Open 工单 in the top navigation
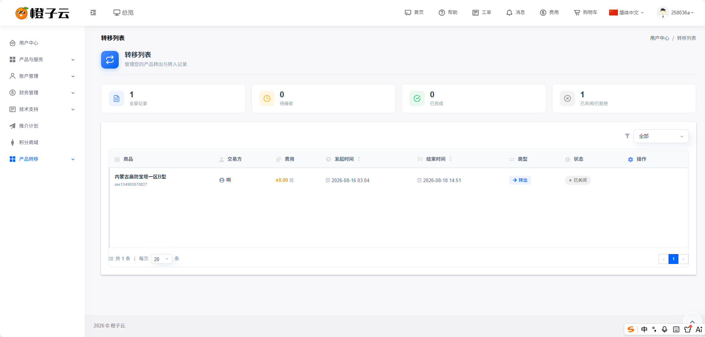The width and height of the screenshot is (705, 337). 482,13
